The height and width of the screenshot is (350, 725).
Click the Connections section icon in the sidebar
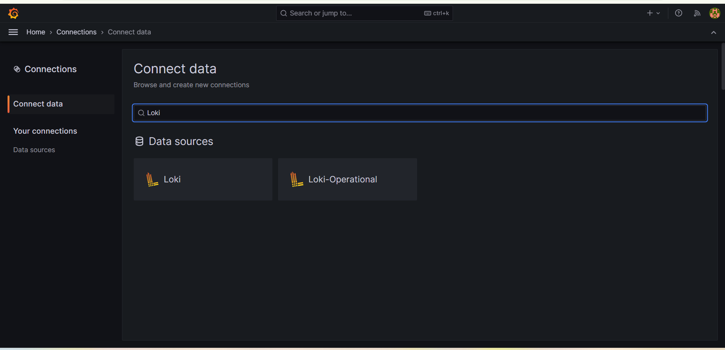[x=17, y=69]
